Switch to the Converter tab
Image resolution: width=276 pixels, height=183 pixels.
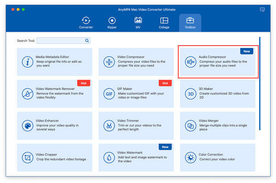point(86,23)
